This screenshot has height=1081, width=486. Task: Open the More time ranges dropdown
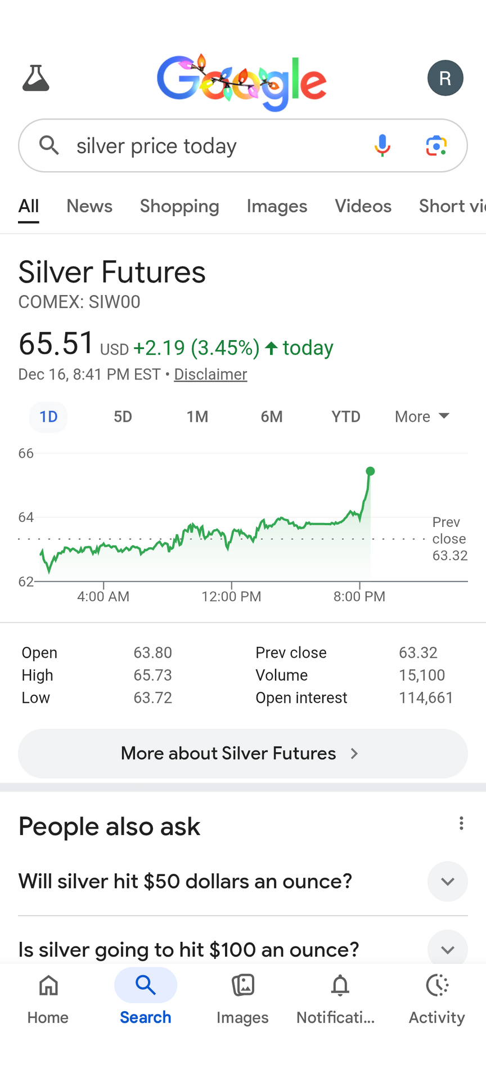click(422, 417)
